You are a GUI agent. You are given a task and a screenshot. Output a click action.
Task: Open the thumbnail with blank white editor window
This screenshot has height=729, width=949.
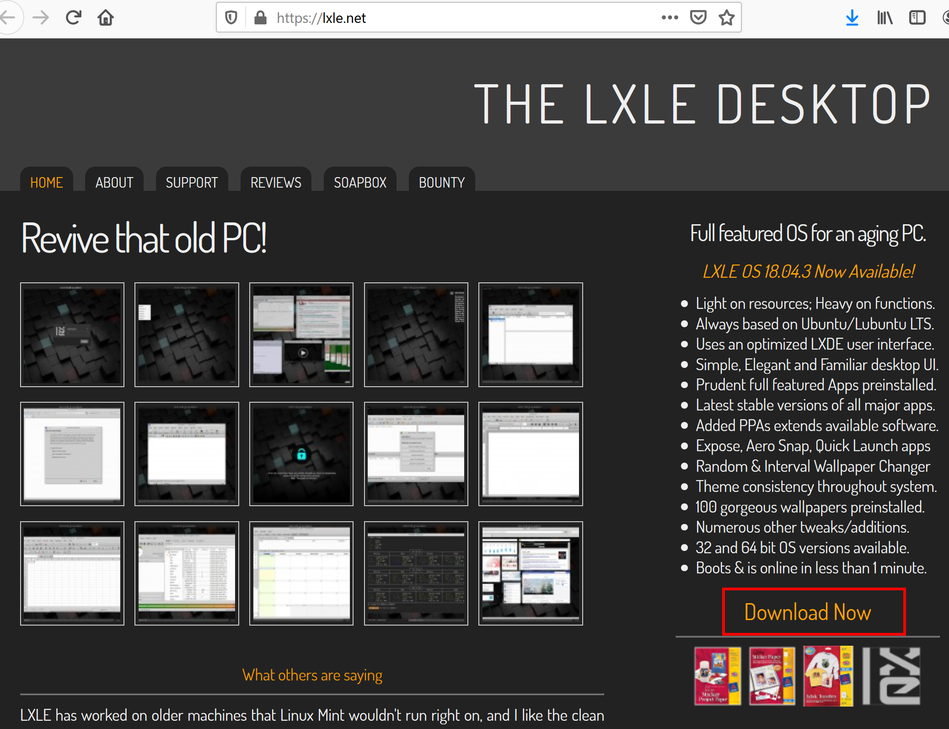tap(187, 454)
